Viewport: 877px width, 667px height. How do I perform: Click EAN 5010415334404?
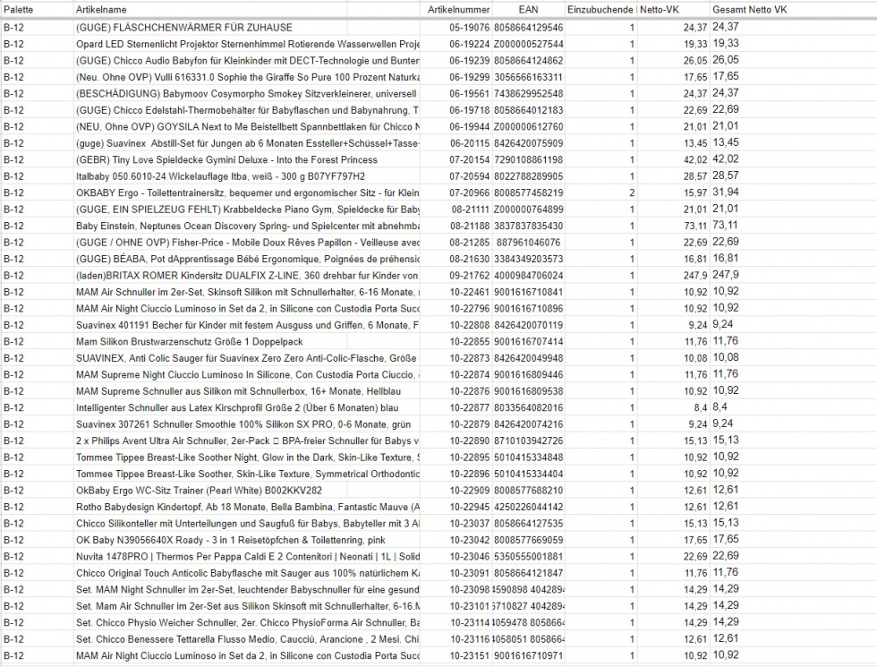point(529,474)
